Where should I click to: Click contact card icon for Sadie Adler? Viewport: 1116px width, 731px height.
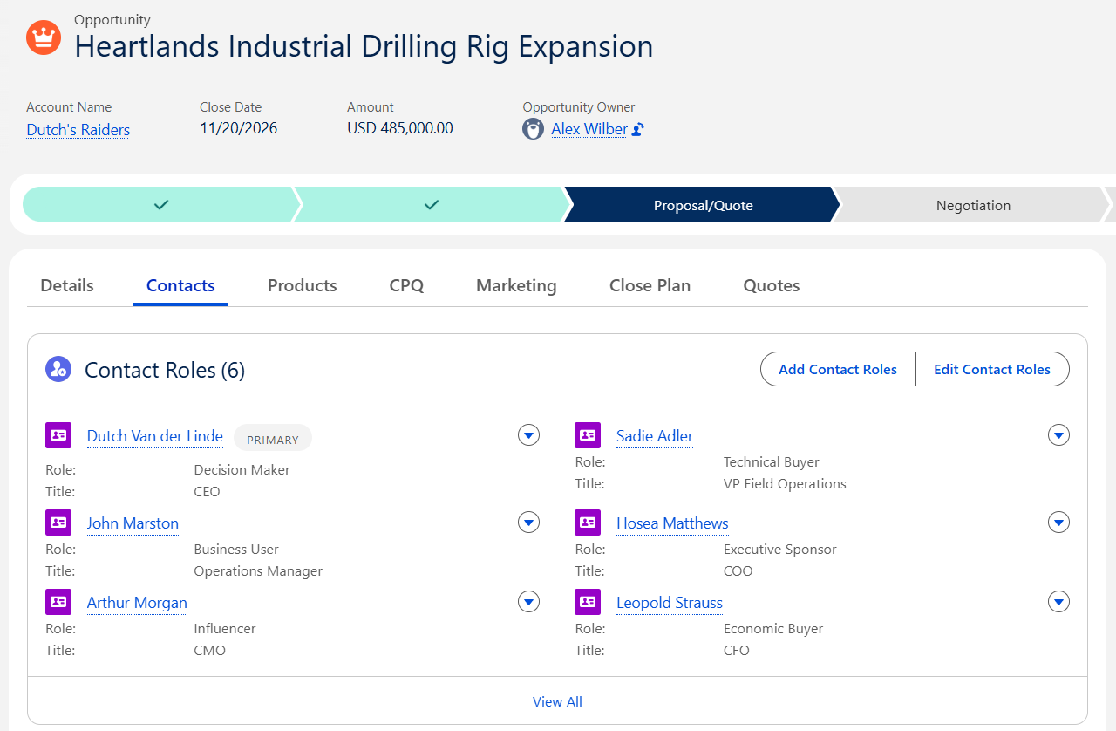click(x=588, y=434)
